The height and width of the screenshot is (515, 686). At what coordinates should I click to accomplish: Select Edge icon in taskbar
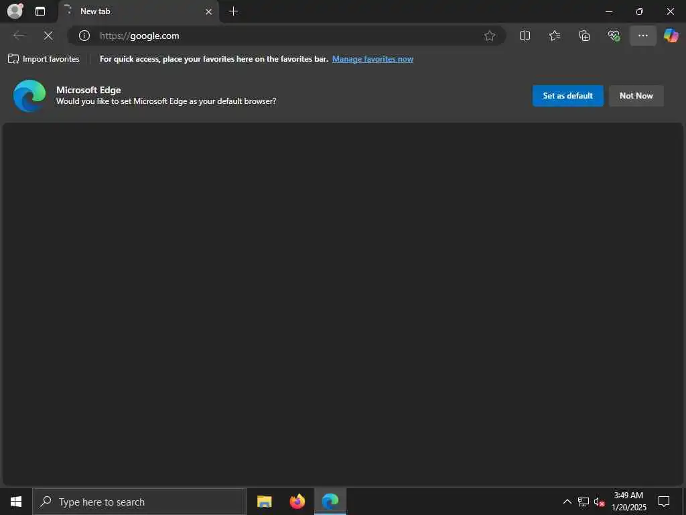point(330,502)
